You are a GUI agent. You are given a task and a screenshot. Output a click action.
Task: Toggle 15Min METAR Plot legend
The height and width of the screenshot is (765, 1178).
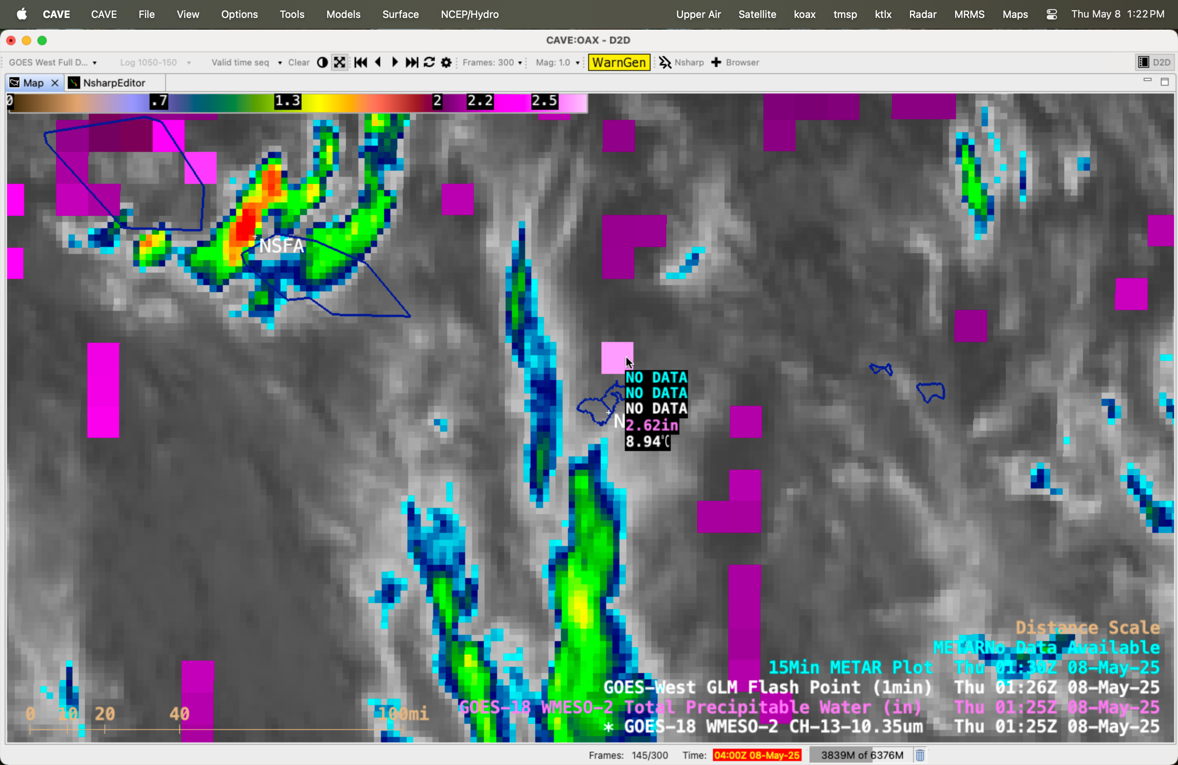coord(964,667)
